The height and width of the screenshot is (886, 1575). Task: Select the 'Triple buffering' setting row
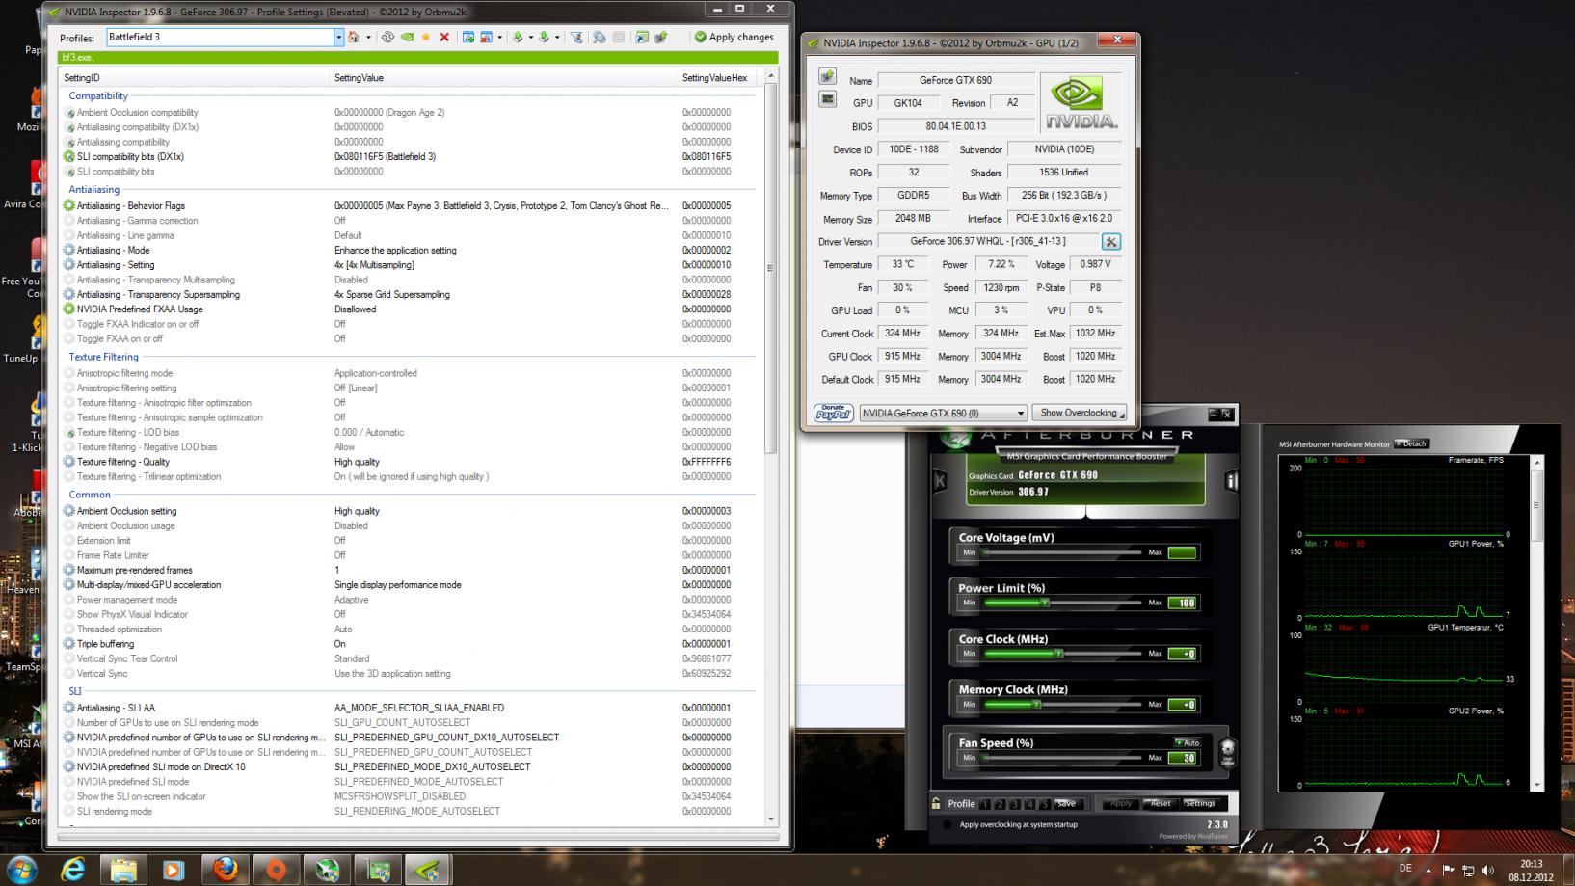click(x=409, y=644)
